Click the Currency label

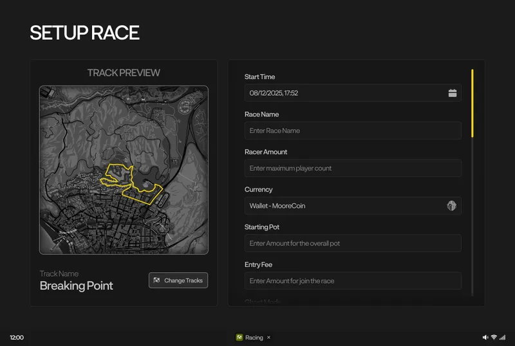tap(259, 190)
